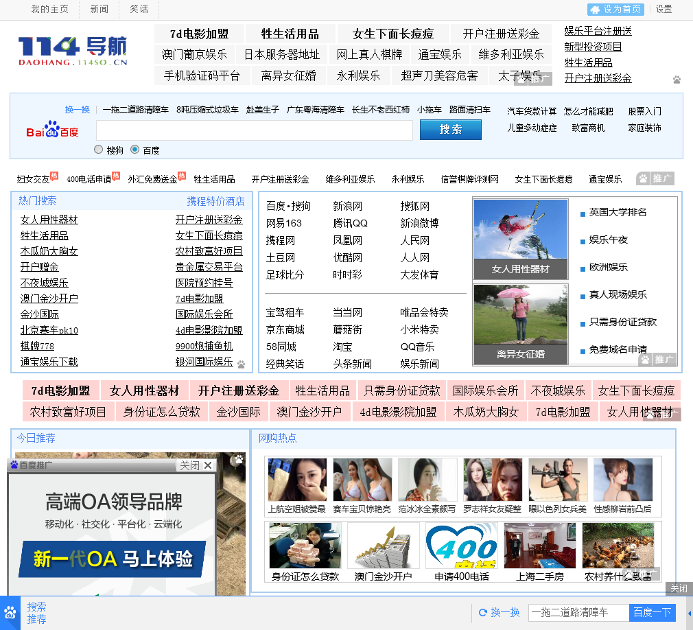Open the 腾讯QQ link

[350, 223]
